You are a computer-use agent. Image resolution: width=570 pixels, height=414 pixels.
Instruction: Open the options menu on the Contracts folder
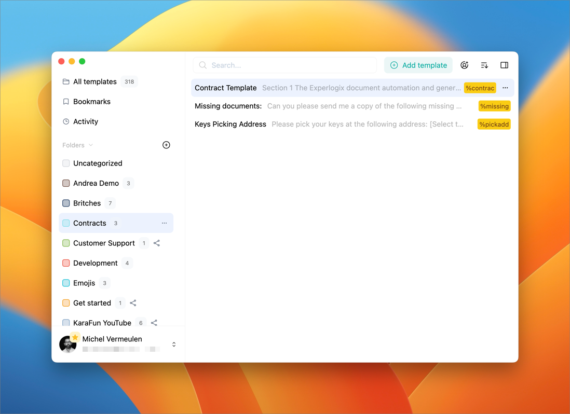165,223
